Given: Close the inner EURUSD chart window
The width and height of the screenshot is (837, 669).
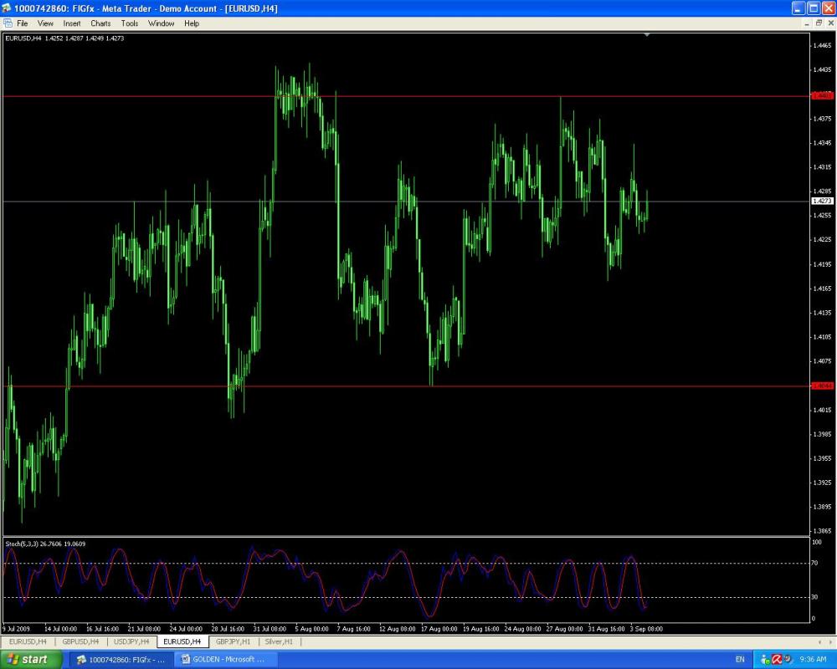Looking at the screenshot, I should click(x=831, y=23).
